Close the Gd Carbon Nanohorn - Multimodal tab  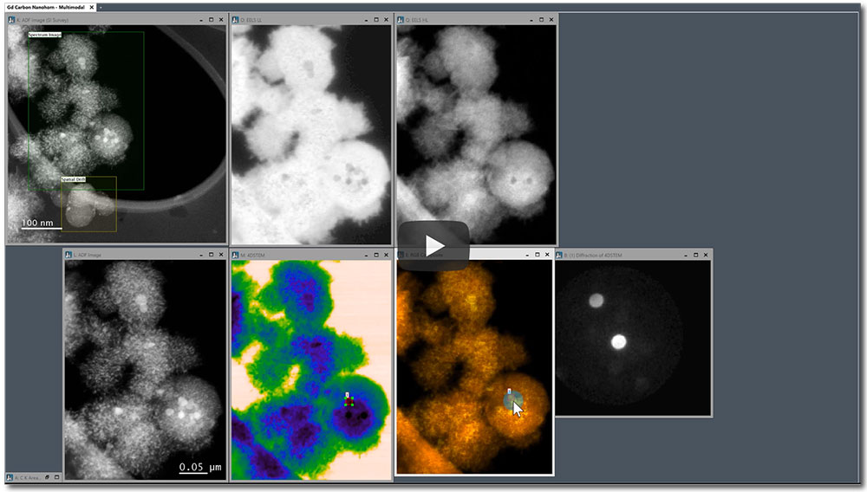(x=92, y=7)
